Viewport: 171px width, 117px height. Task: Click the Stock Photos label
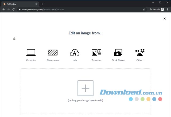click(x=118, y=60)
